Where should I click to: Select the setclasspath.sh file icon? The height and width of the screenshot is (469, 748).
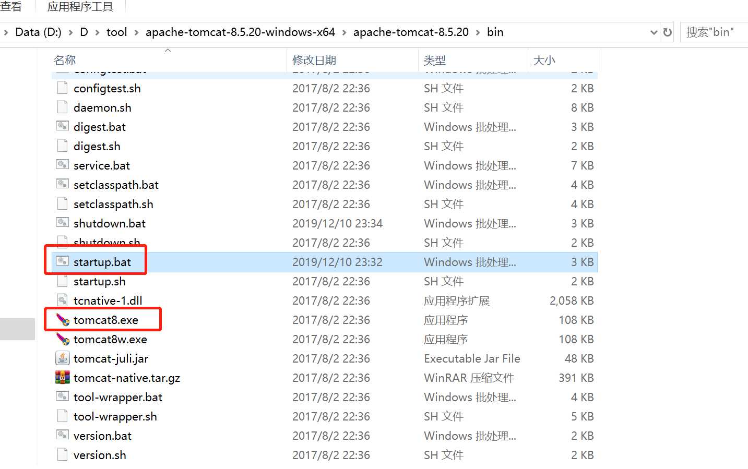tap(63, 203)
